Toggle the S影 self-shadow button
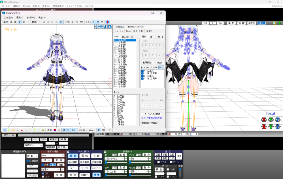The width and height of the screenshot is (283, 179). 104,130
